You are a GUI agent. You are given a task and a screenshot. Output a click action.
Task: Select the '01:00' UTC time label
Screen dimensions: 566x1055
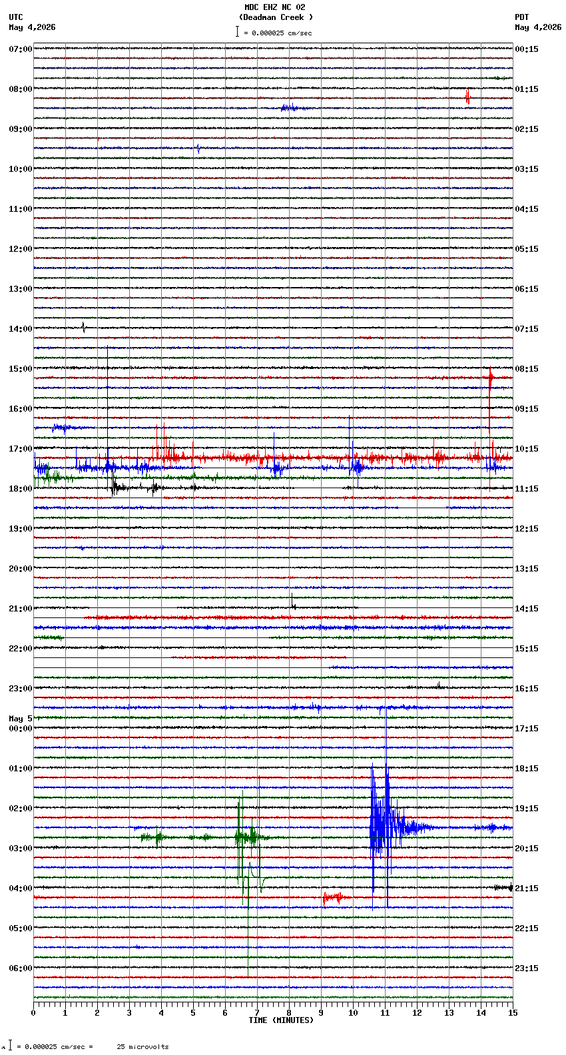(x=20, y=769)
